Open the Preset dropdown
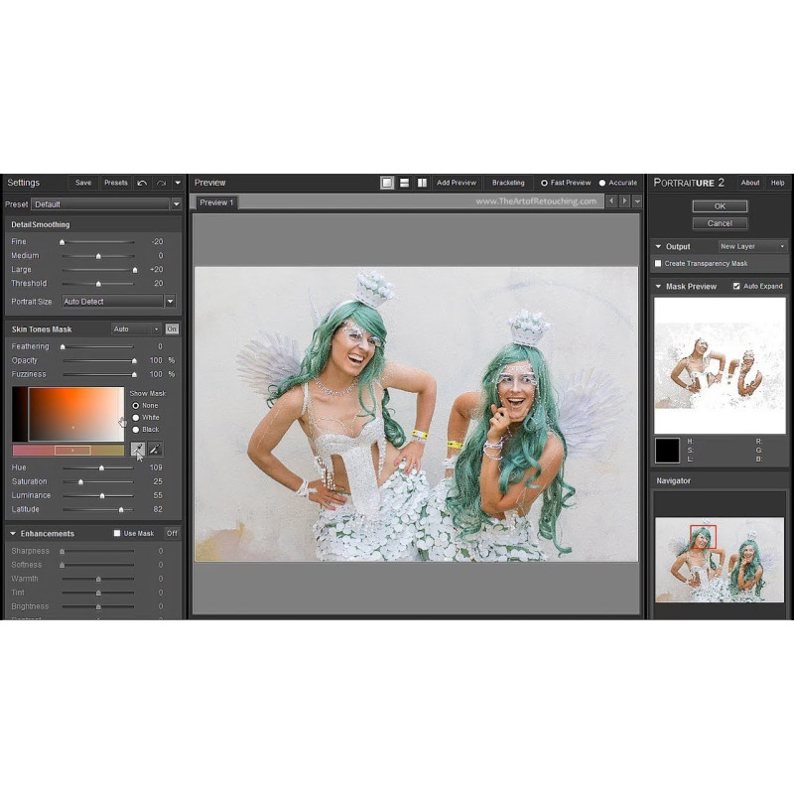Viewport: 794px width, 794px height. (107, 204)
